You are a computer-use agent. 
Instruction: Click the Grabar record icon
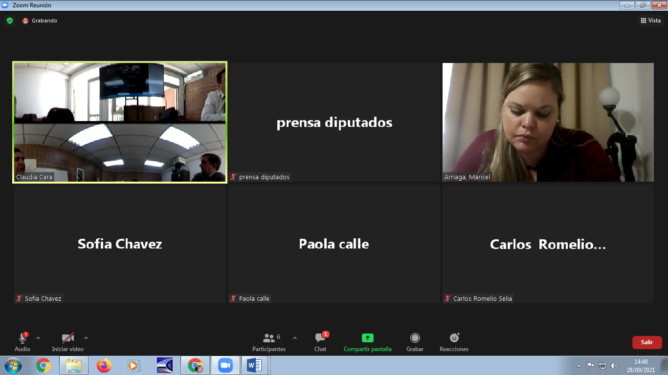(x=415, y=338)
